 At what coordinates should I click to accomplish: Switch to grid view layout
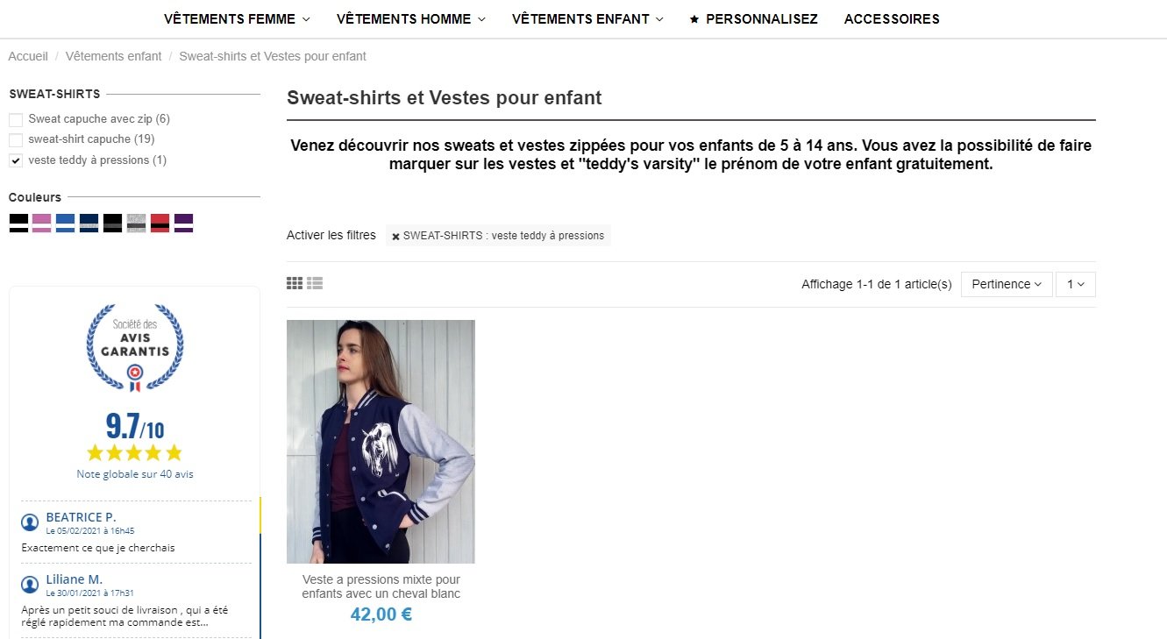click(x=295, y=283)
